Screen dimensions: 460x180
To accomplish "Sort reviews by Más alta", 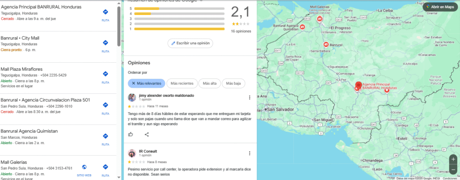I will pos(209,83).
